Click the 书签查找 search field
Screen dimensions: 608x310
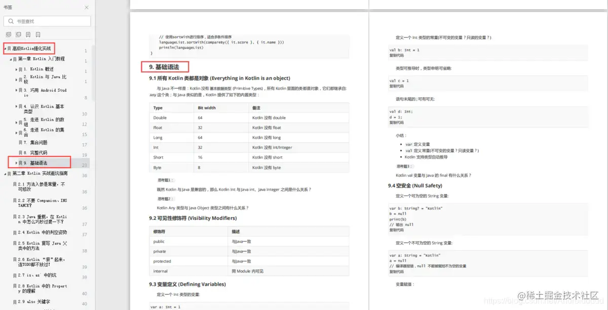(x=47, y=21)
